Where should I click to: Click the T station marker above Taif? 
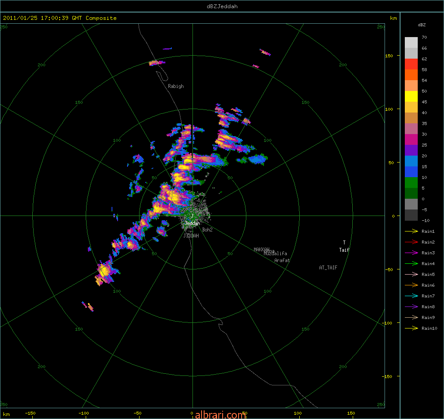coord(345,243)
